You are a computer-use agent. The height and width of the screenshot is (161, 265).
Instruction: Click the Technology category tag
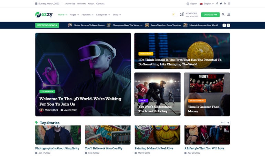(x=47, y=91)
